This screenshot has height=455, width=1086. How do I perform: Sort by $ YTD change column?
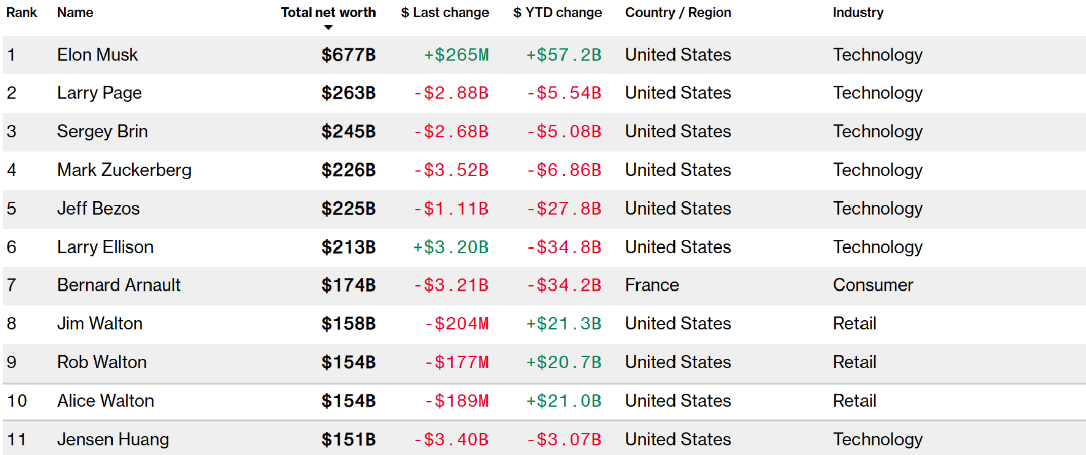click(x=557, y=13)
